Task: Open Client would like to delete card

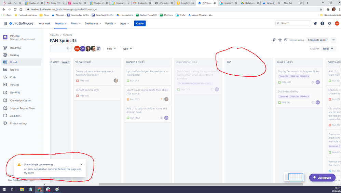Action: [x=148, y=95]
